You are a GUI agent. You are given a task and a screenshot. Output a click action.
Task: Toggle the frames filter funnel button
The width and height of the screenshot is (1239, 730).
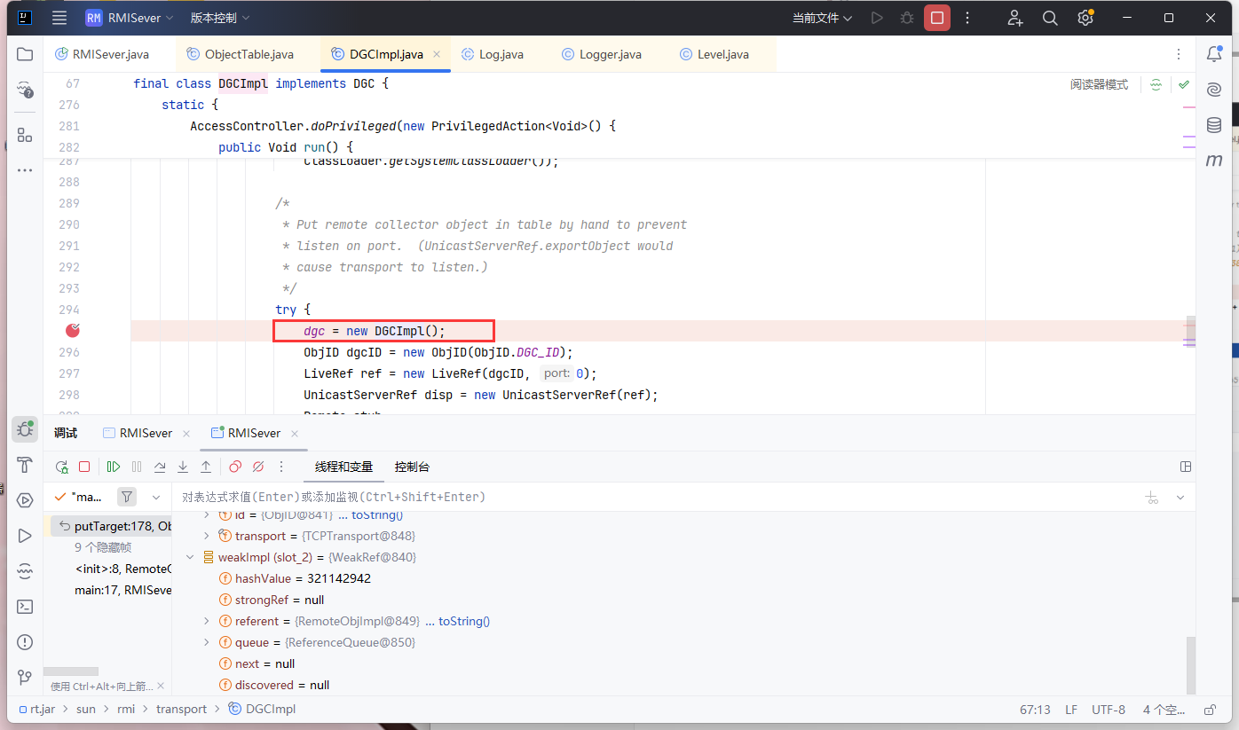(x=128, y=497)
